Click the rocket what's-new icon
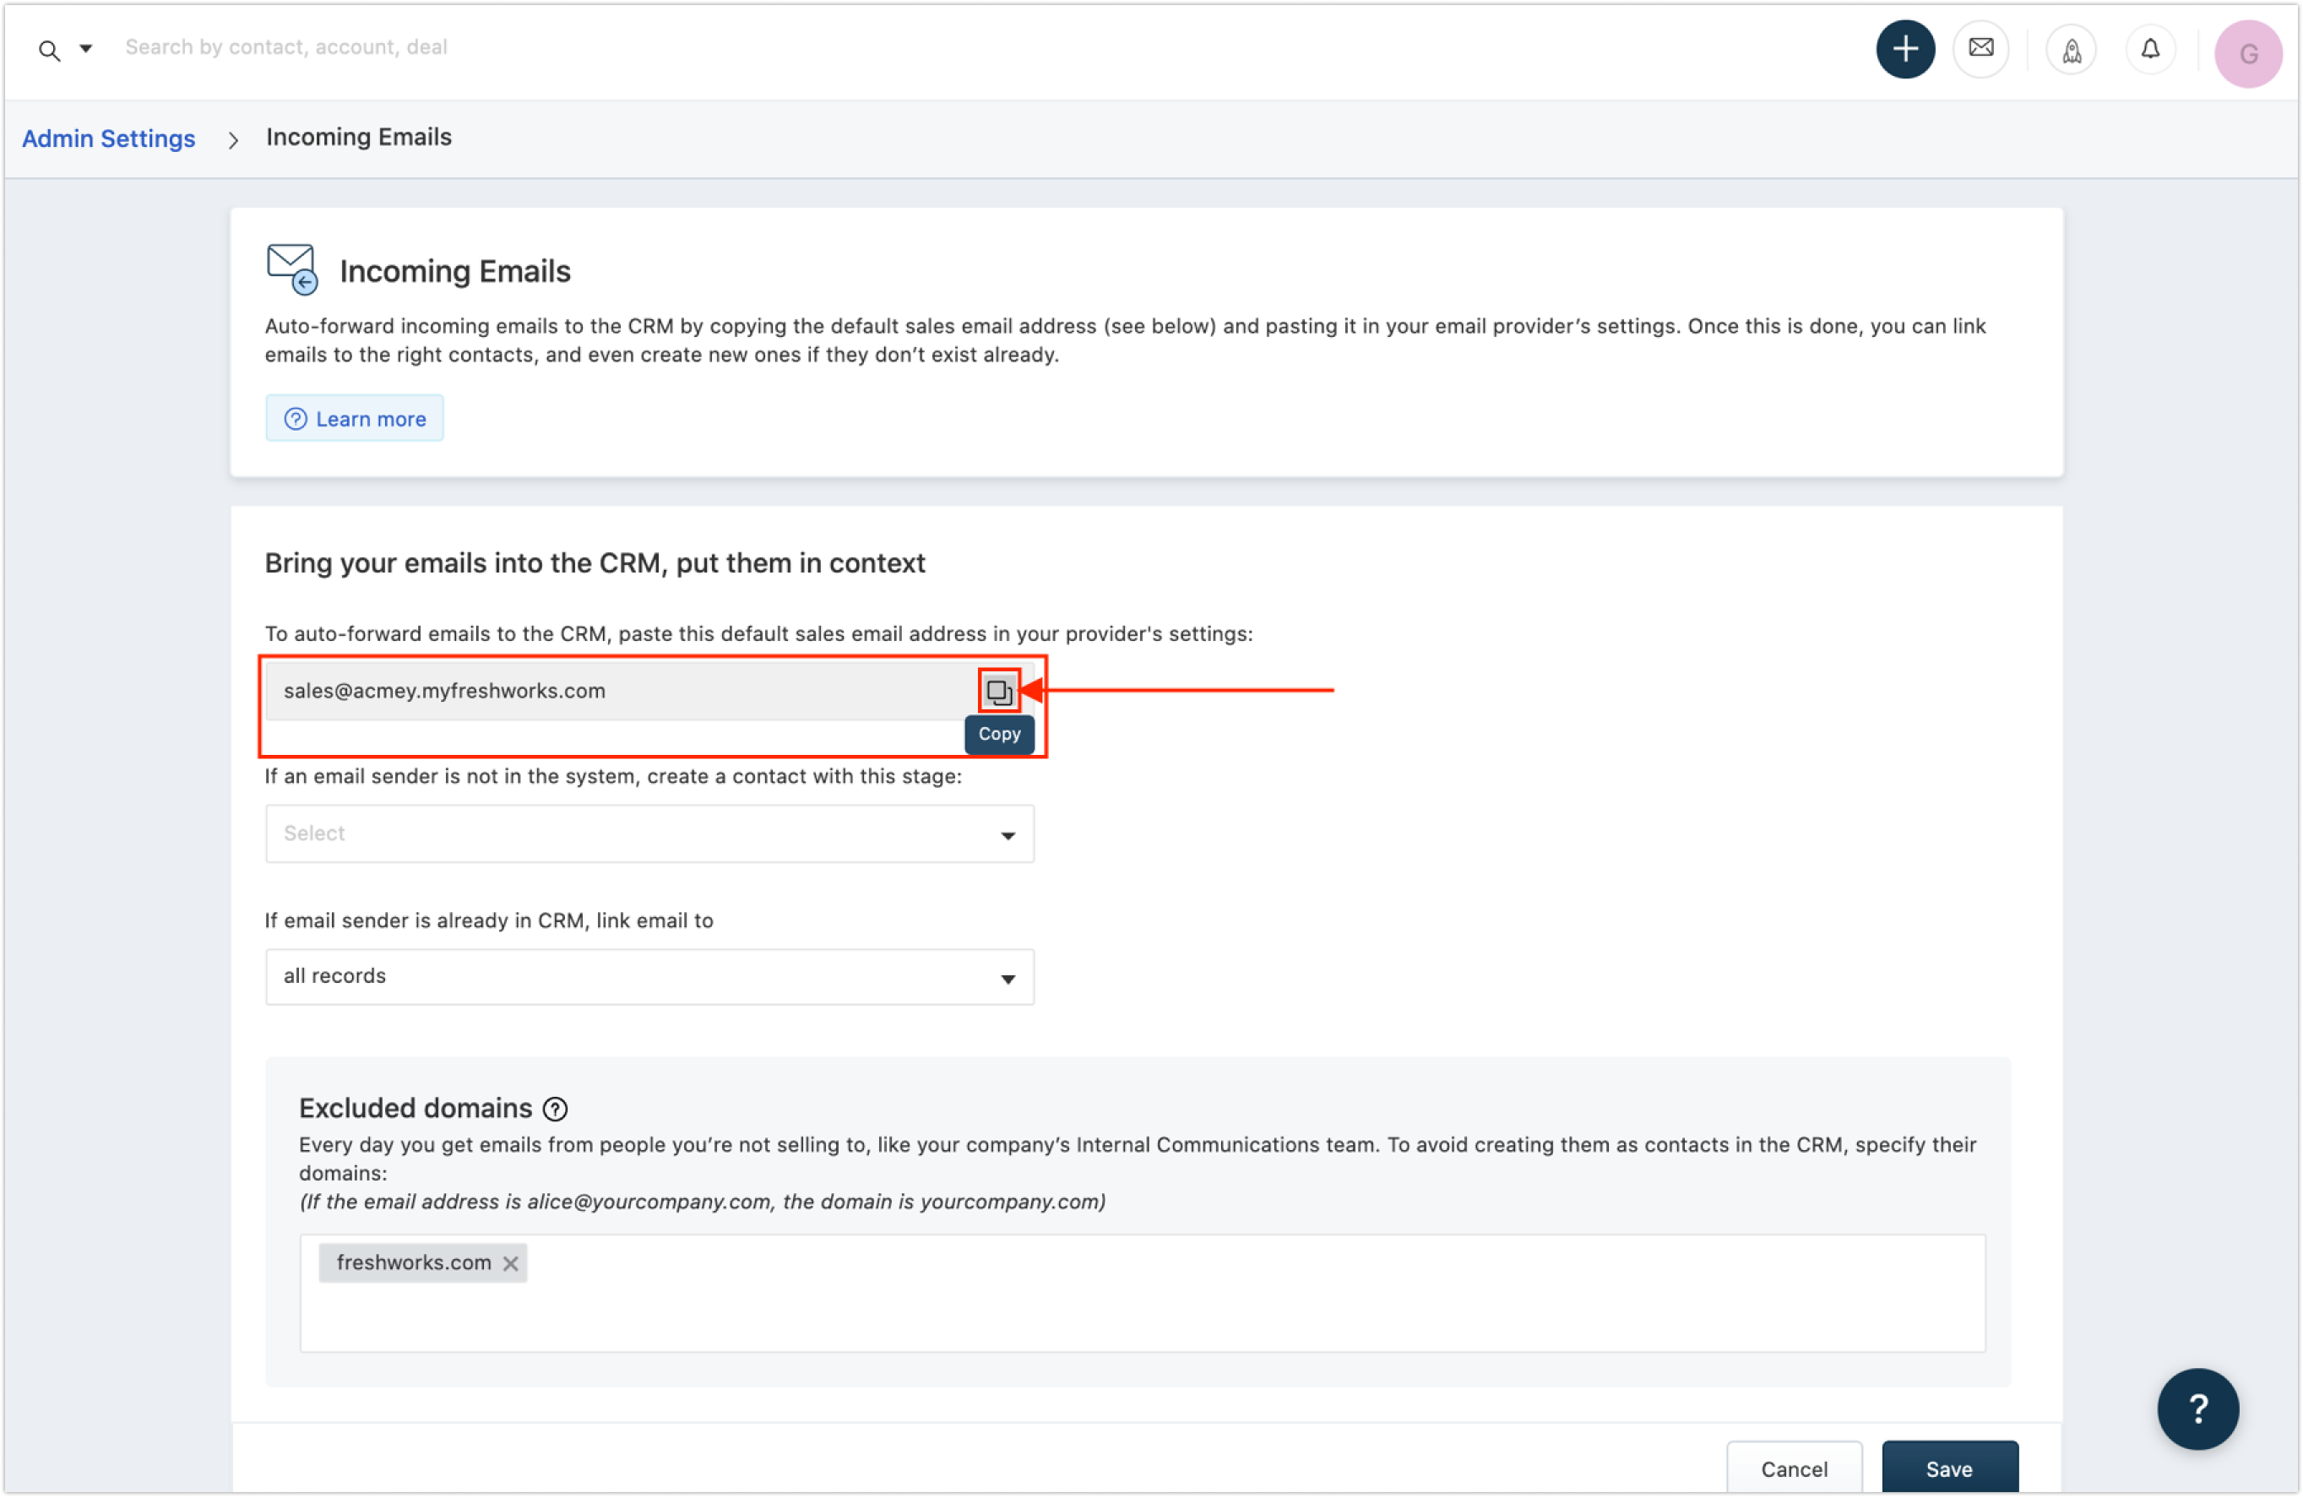The image size is (2303, 1498). point(2071,48)
